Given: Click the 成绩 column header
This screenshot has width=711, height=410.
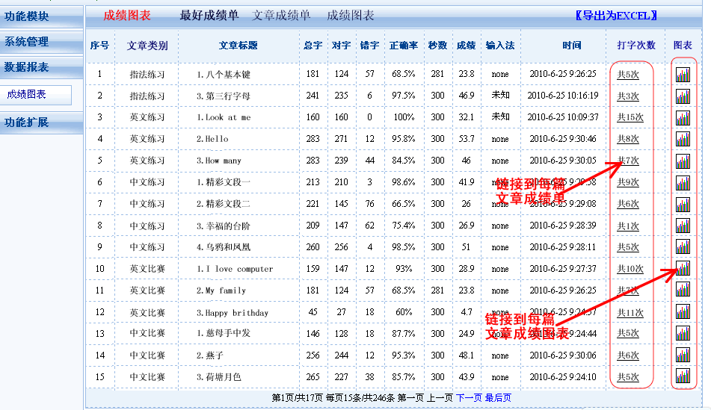Looking at the screenshot, I should tap(466, 46).
